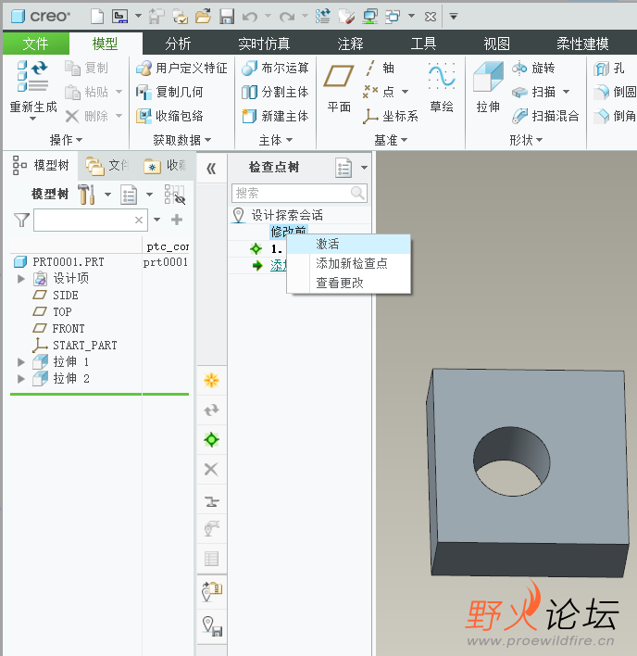The width and height of the screenshot is (637, 656).
Task: Open the checkpoint tree options dropdown arrow
Action: pyautogui.click(x=365, y=168)
